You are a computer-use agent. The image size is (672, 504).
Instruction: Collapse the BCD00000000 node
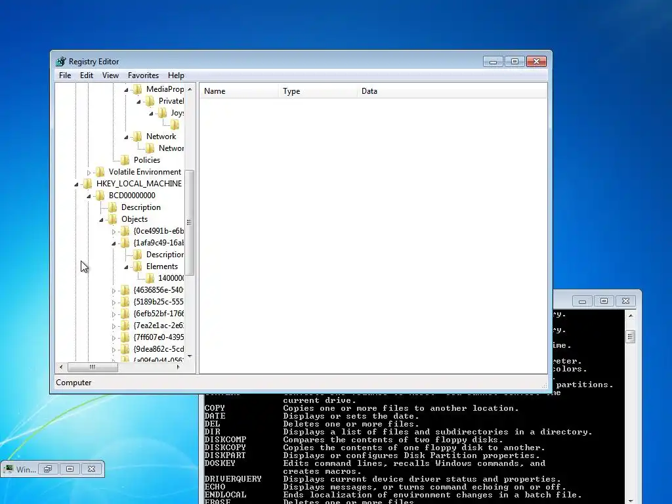[x=89, y=196]
